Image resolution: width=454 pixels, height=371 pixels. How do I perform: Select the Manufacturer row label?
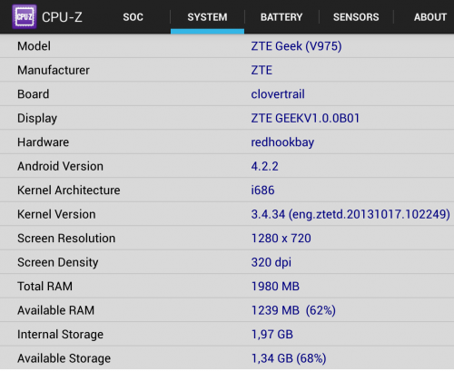(x=54, y=70)
